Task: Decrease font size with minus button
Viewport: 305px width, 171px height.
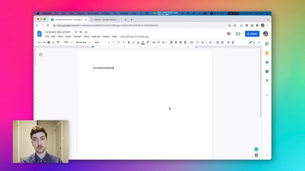Action: (x=113, y=42)
